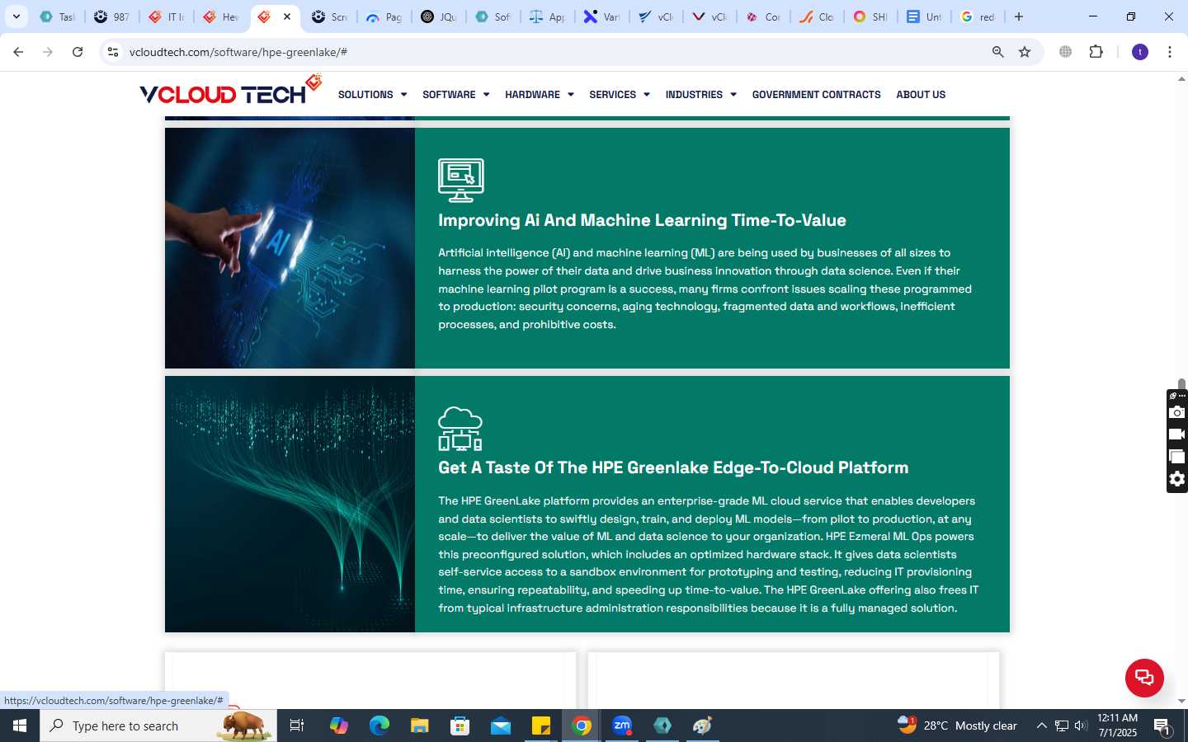Switch to the Var browser tab
Viewport: 1188px width, 742px height.
[601, 16]
